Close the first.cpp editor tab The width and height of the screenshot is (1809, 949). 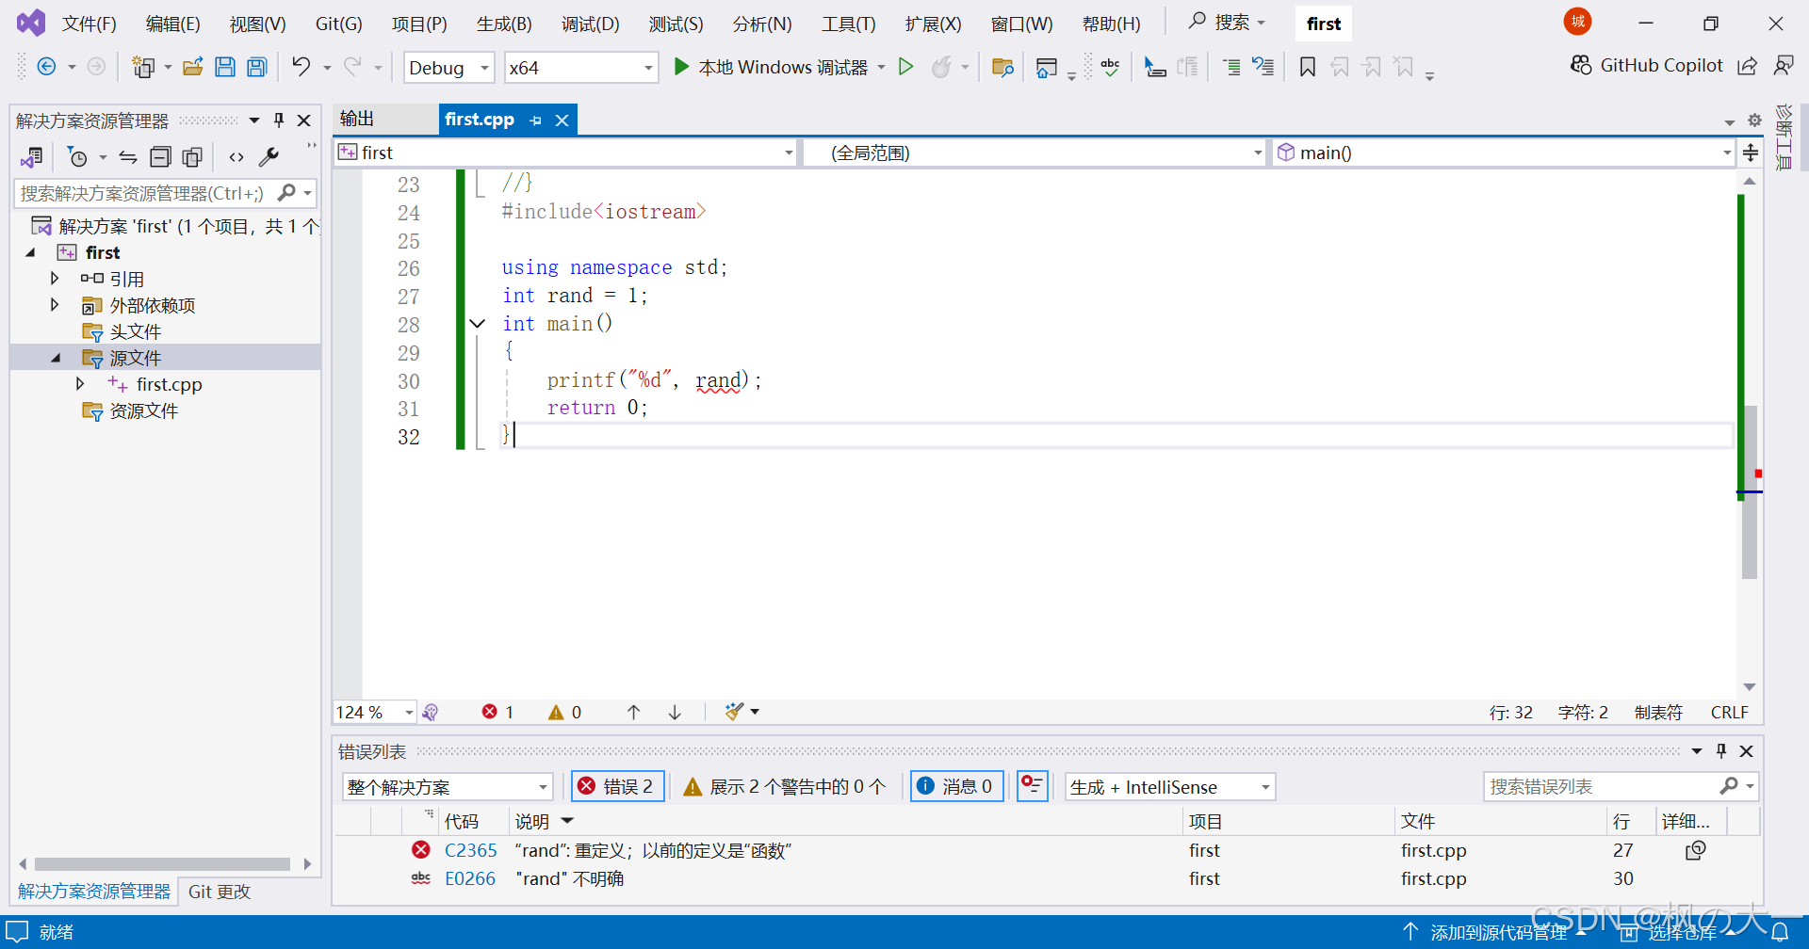pos(562,121)
